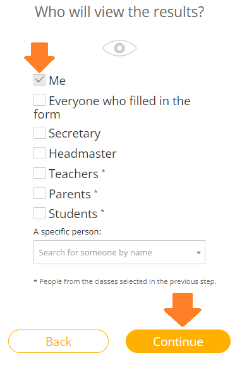This screenshot has width=242, height=365.
Task: Select the Teachers checkbox
Action: click(39, 173)
